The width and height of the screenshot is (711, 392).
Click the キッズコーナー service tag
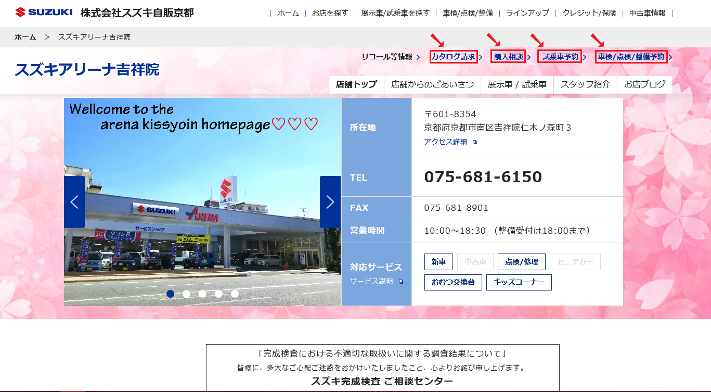coord(519,282)
